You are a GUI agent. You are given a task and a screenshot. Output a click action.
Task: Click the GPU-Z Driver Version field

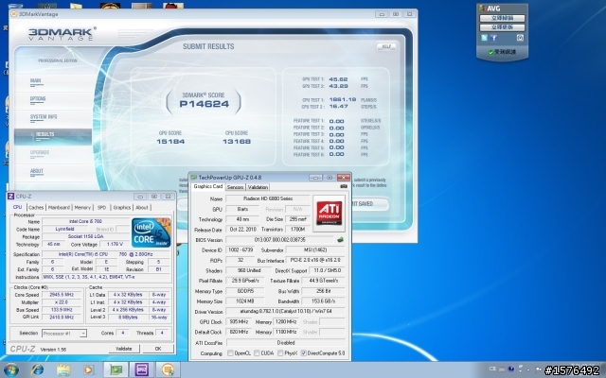[x=285, y=311]
